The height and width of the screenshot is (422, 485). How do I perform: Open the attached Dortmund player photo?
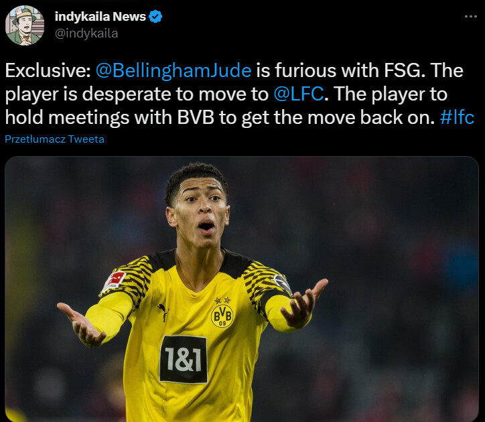242,289
